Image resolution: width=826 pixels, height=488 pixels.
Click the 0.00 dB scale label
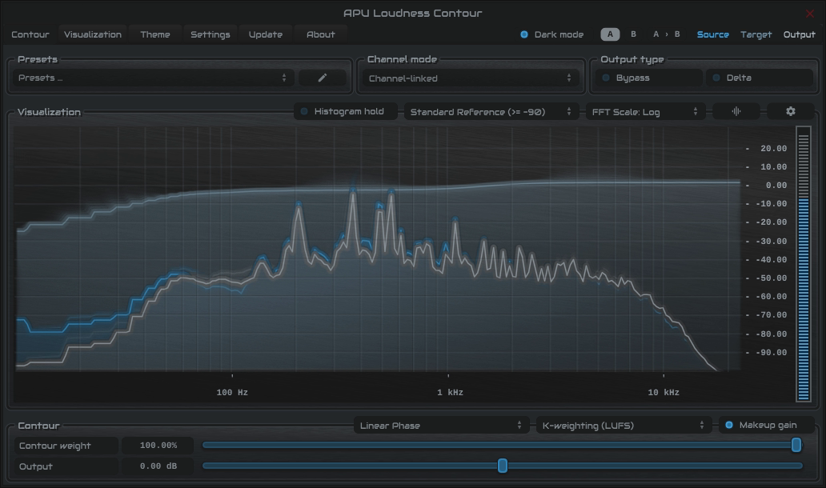pos(776,186)
